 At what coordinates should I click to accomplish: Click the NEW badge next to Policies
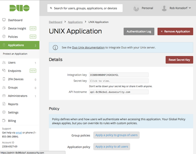point(33,37)
